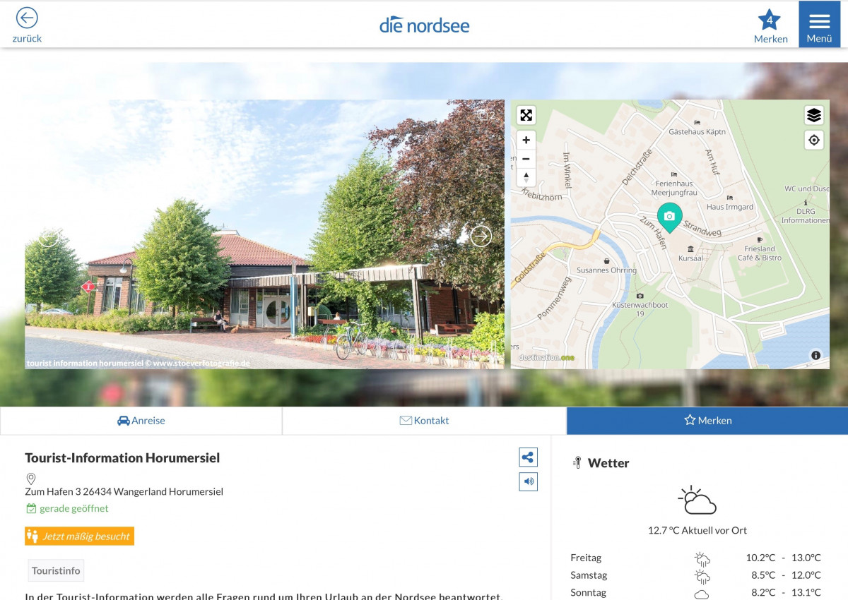848x600 pixels.
Task: Play audio read-aloud of the page
Action: pyautogui.click(x=528, y=482)
